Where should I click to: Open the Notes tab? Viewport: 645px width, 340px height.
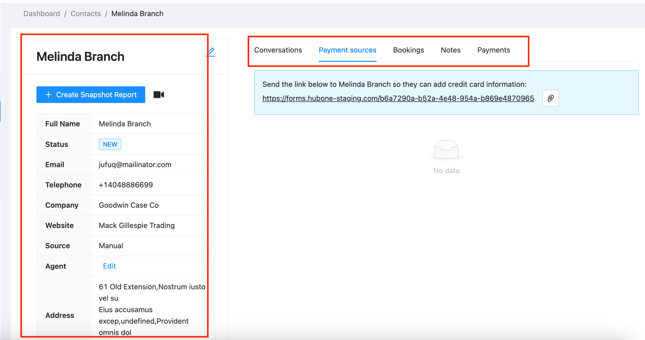[x=450, y=50]
